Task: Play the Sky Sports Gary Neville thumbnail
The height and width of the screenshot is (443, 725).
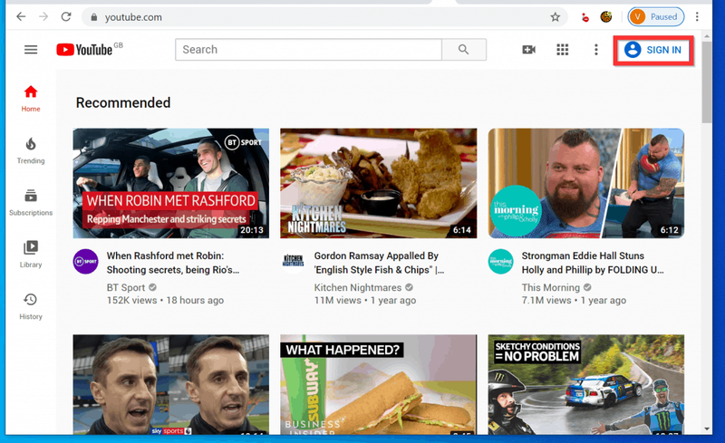Action: pos(171,384)
